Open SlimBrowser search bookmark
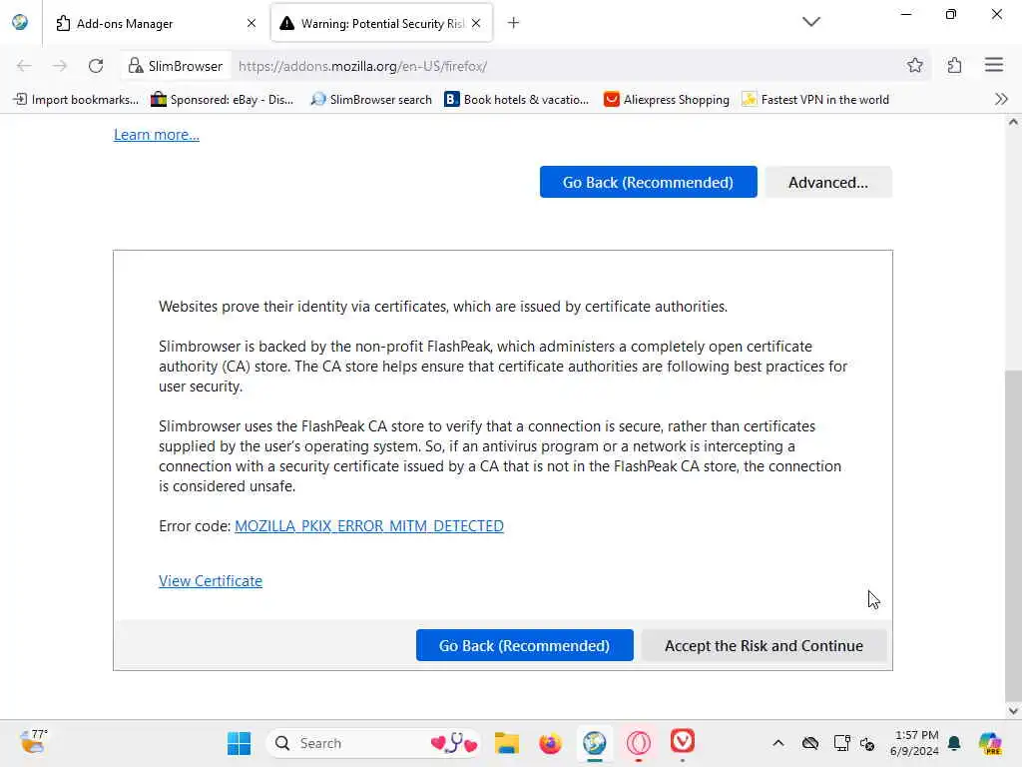The height and width of the screenshot is (767, 1022). coord(371,100)
